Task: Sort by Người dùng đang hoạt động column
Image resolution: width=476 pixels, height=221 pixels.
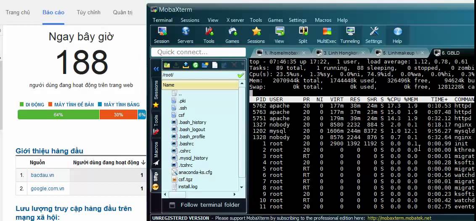Action: (110, 163)
